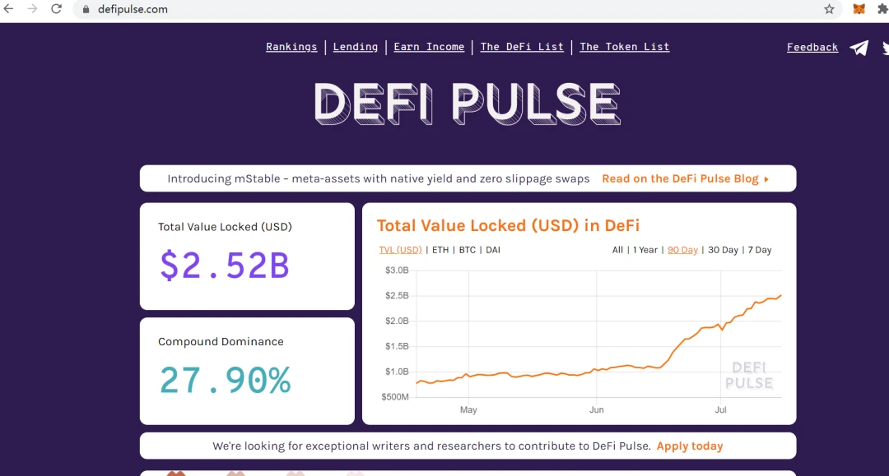Bookmark this page with the star icon
Image resolution: width=889 pixels, height=476 pixels.
coord(829,9)
